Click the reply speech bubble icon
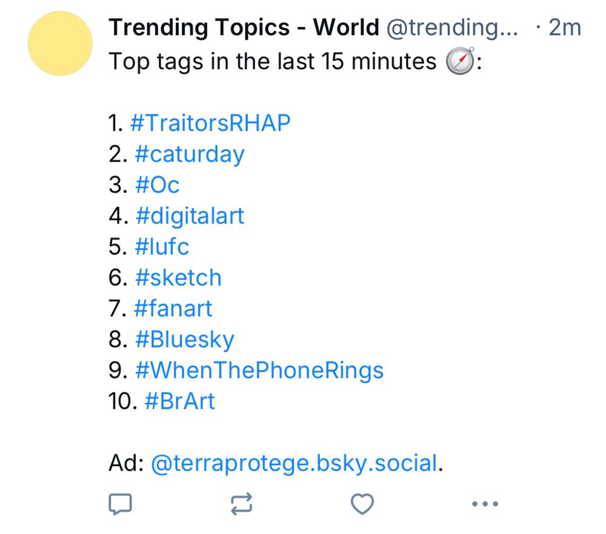Screen dimensions: 606x534 click(x=120, y=504)
